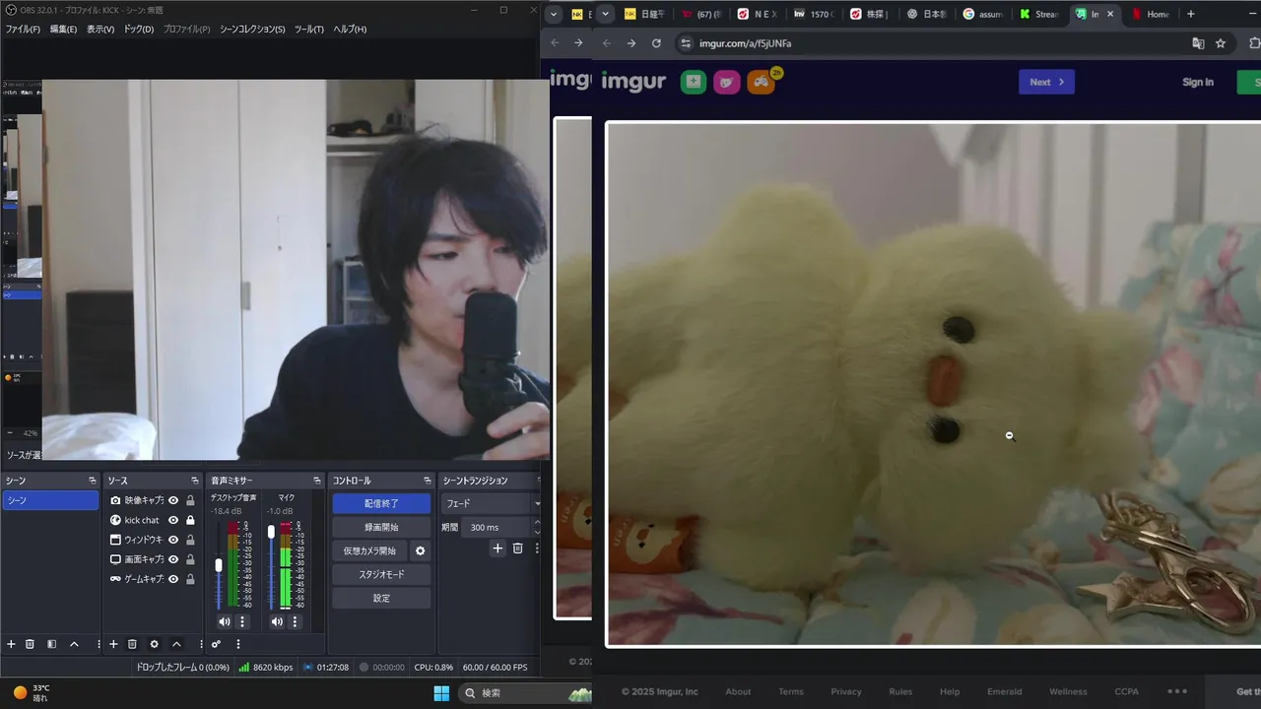This screenshot has width=1261, height=709.
Task: Open the フェード transition dropdown
Action: pyautogui.click(x=491, y=503)
